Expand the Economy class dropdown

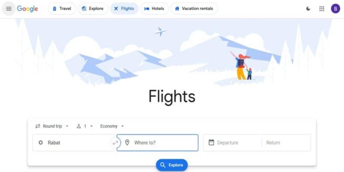coord(112,126)
